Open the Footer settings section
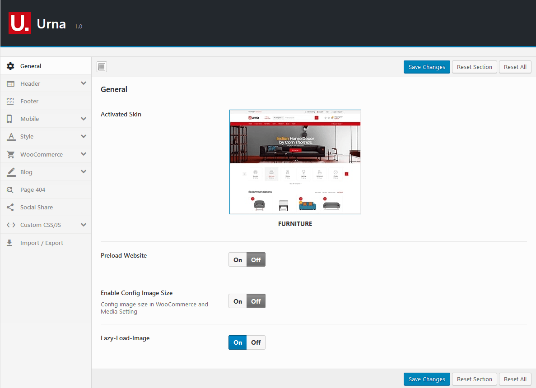536x388 pixels. tap(46, 101)
